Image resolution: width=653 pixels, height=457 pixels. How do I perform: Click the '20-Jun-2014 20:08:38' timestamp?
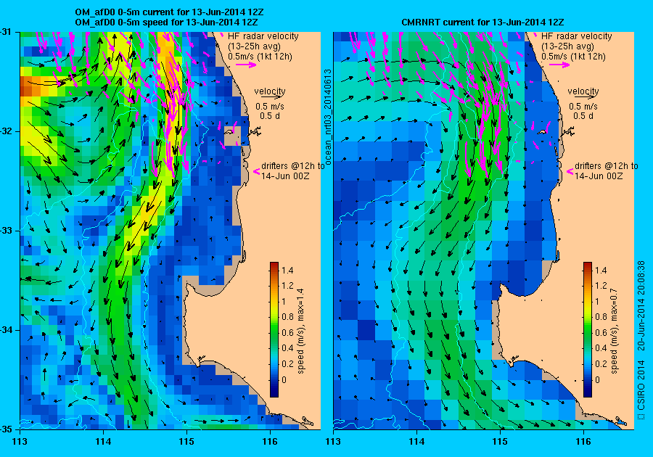pyautogui.click(x=641, y=305)
